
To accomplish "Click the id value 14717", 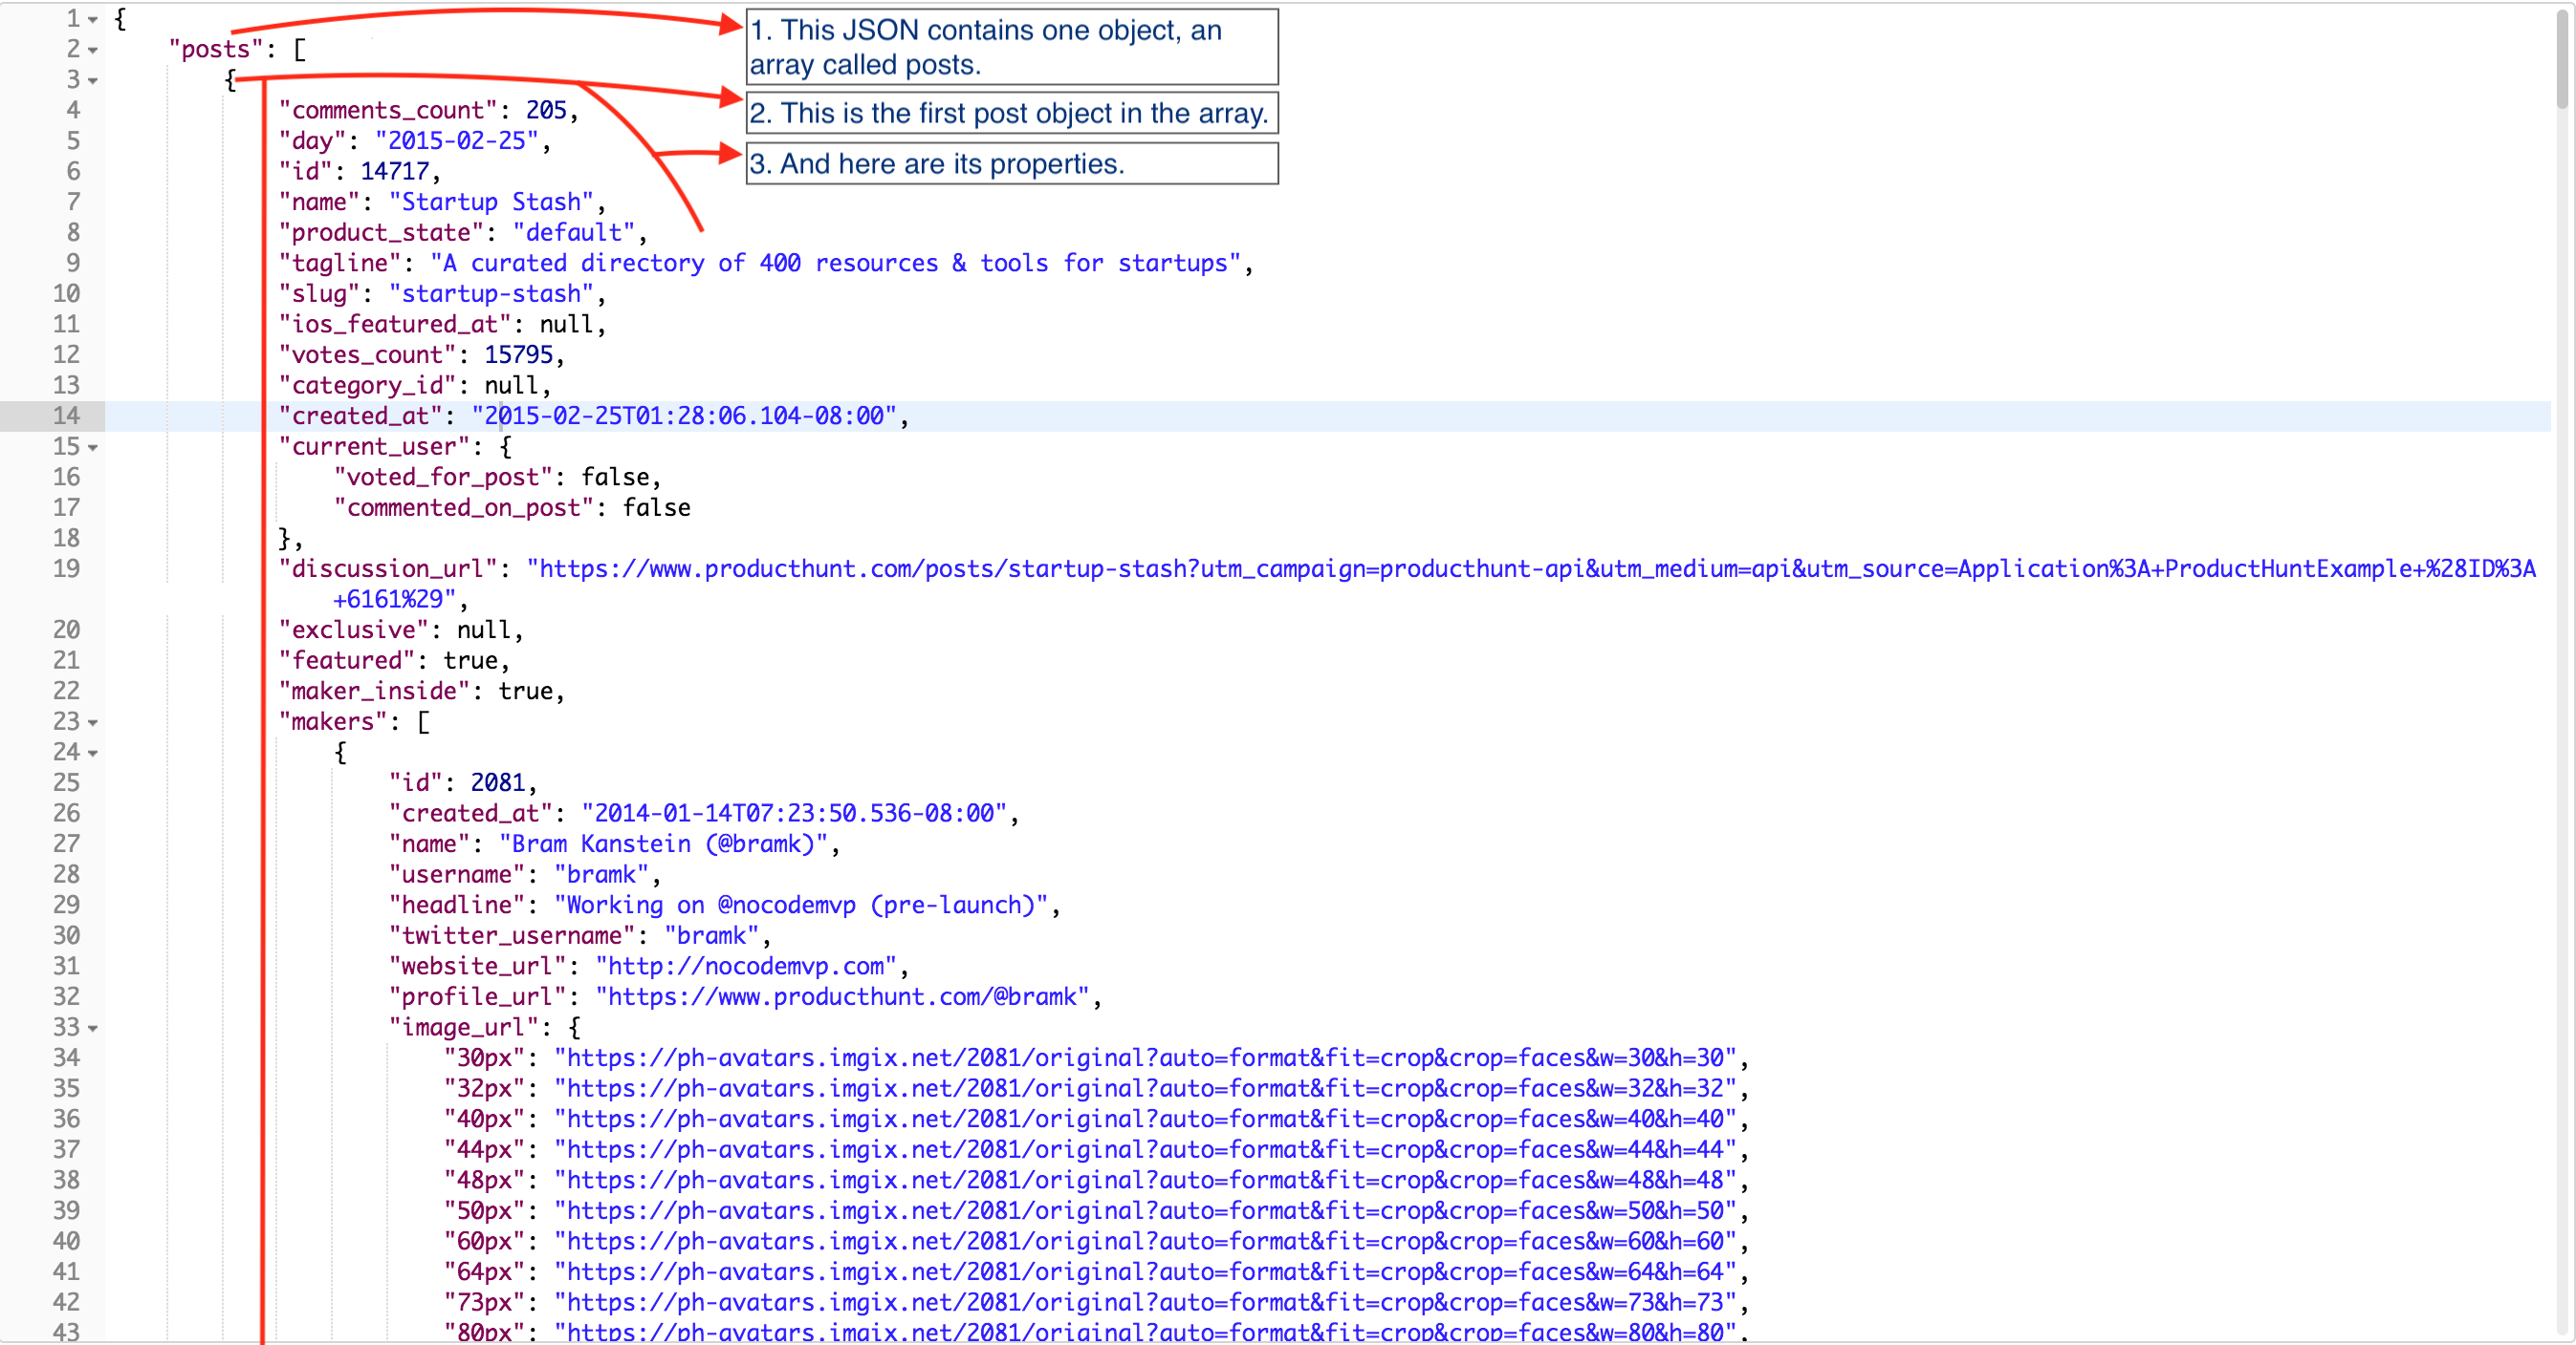I will (395, 172).
